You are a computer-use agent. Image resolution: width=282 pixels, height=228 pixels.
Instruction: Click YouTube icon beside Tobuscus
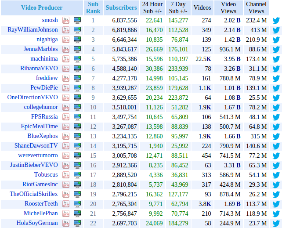[x=66, y=175]
